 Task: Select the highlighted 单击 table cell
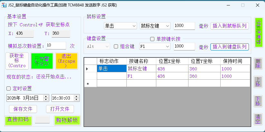[112, 68]
